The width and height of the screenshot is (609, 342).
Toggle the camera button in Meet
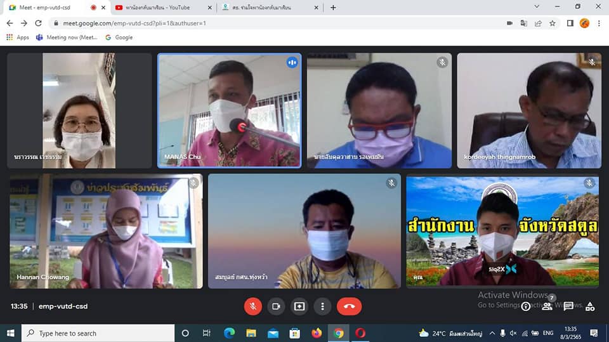(x=276, y=306)
